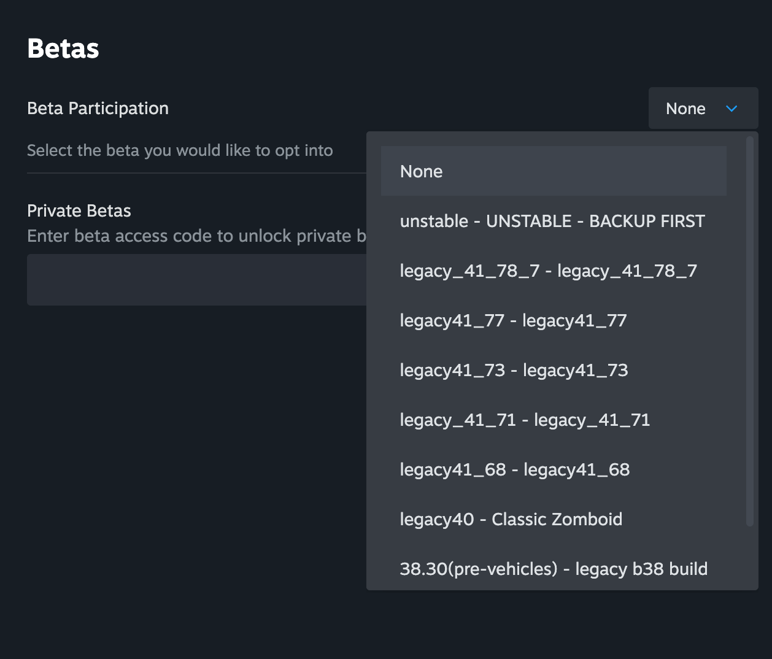Select the highlighted None option in list
772x659 pixels.
(553, 171)
